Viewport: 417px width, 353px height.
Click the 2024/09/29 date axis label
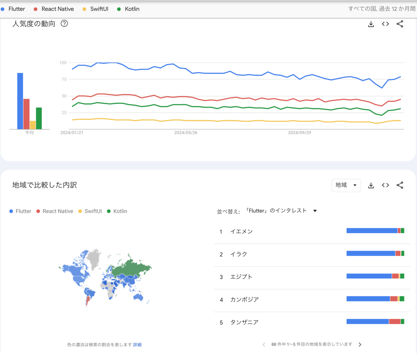pyautogui.click(x=300, y=133)
